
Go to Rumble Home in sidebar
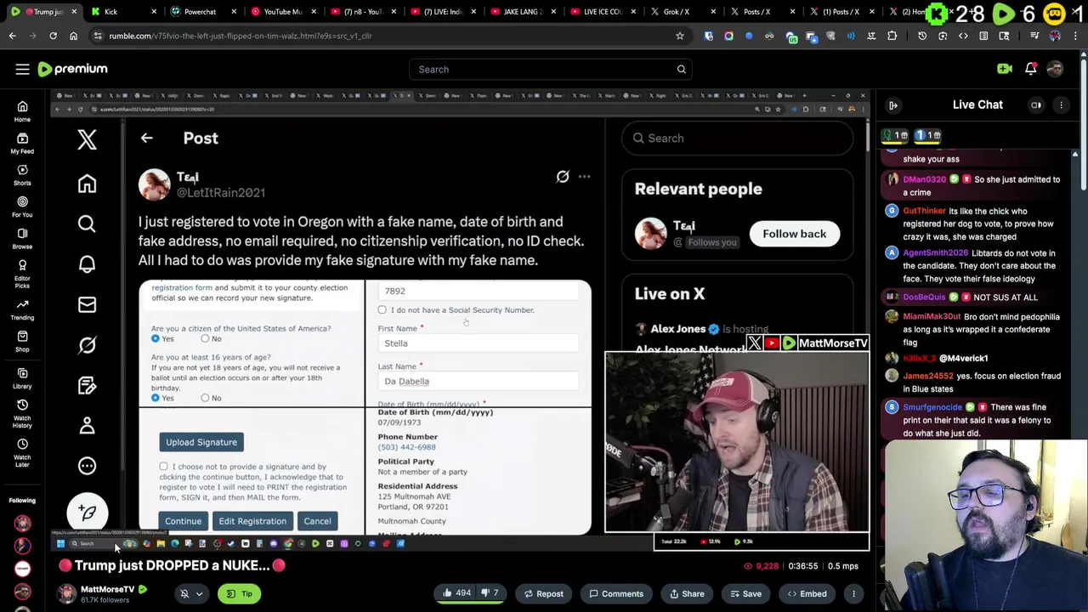coord(22,111)
